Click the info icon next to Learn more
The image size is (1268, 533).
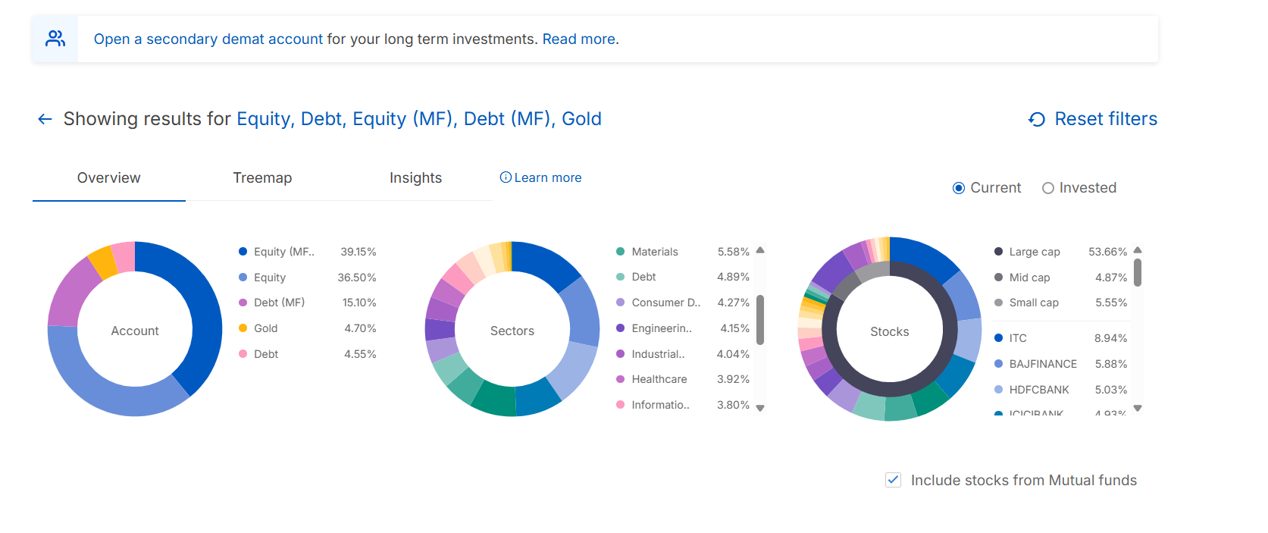(x=506, y=177)
